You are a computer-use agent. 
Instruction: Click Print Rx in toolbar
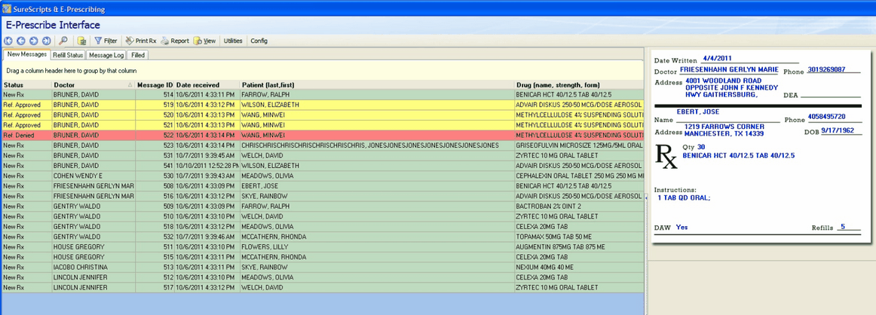tap(141, 41)
